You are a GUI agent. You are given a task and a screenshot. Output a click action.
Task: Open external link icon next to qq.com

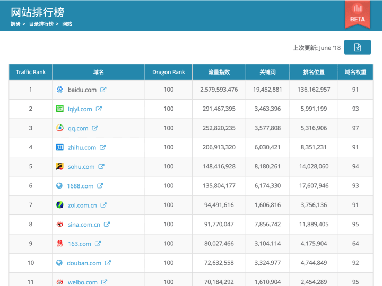[95, 128]
